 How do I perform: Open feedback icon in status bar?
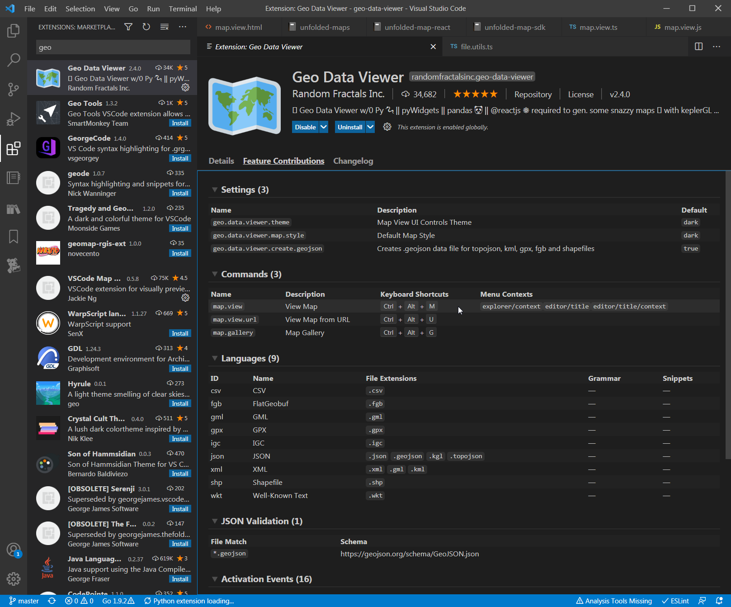pyautogui.click(x=702, y=601)
